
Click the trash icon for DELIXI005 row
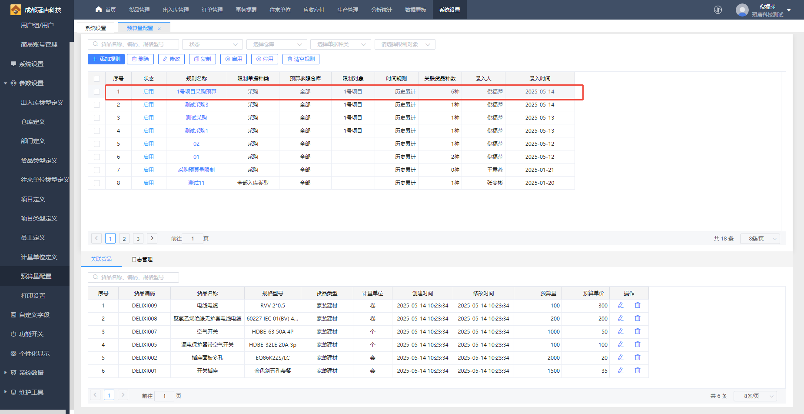coord(638,344)
